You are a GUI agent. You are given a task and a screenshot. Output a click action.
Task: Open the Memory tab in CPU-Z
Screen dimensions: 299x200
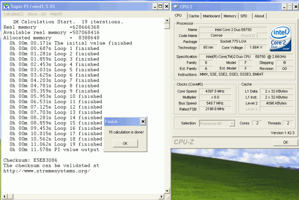230,16
